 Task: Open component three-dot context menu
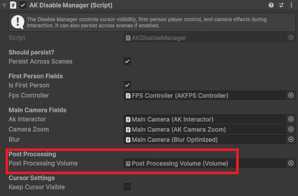tap(291, 5)
